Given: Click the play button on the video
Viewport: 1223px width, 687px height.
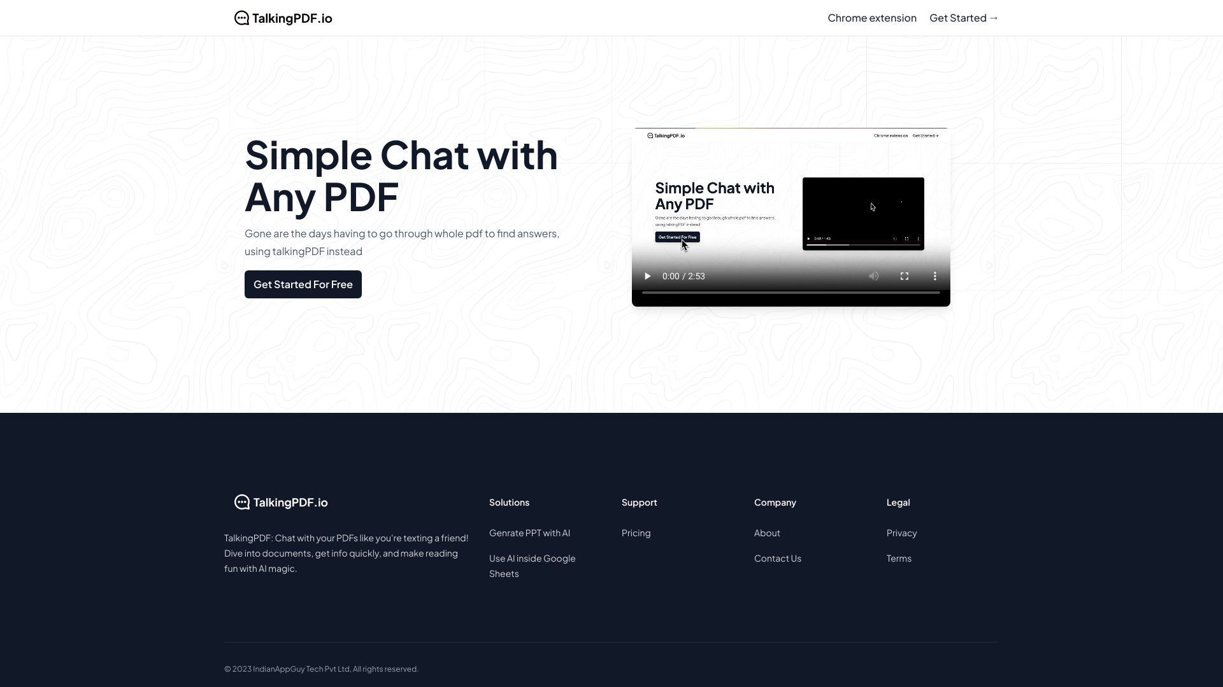Looking at the screenshot, I should (x=647, y=276).
